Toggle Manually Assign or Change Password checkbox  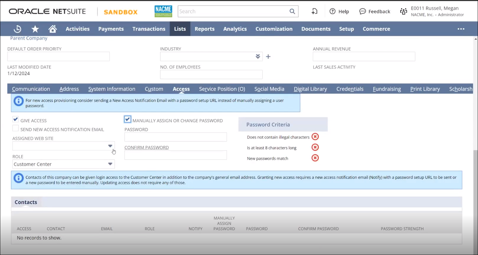(128, 119)
